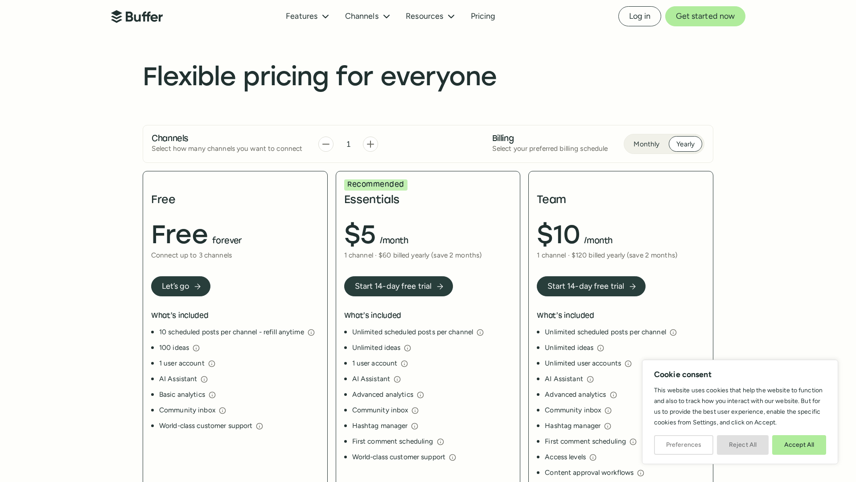This screenshot has width=856, height=482.
Task: Go to Pricing in the navigation
Action: click(x=483, y=17)
